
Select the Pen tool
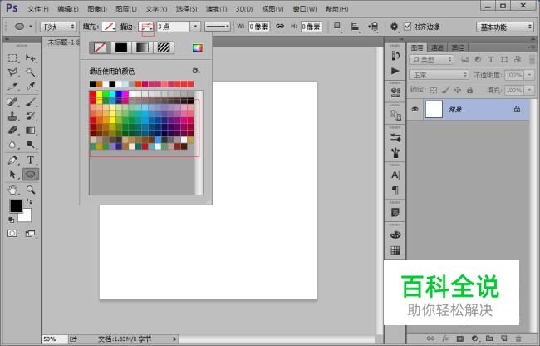[x=12, y=161]
